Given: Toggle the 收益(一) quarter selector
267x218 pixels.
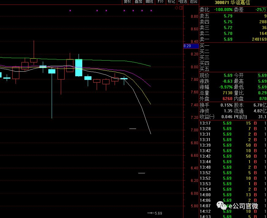Looking at the screenshot, I should point(207,117).
